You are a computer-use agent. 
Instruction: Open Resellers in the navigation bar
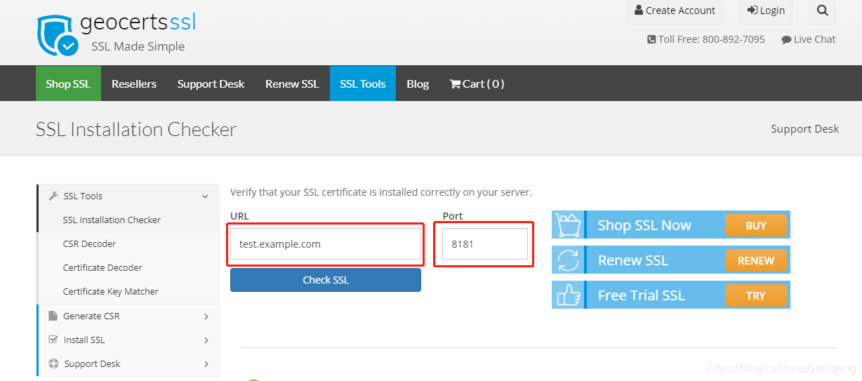coord(134,83)
